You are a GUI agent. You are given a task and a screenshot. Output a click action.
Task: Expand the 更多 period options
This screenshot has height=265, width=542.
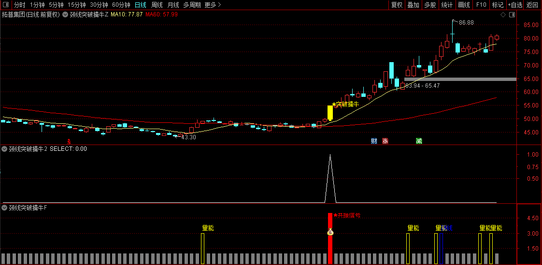tap(213, 5)
